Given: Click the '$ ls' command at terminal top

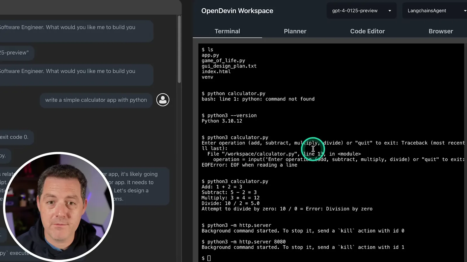Looking at the screenshot, I should tap(207, 49).
